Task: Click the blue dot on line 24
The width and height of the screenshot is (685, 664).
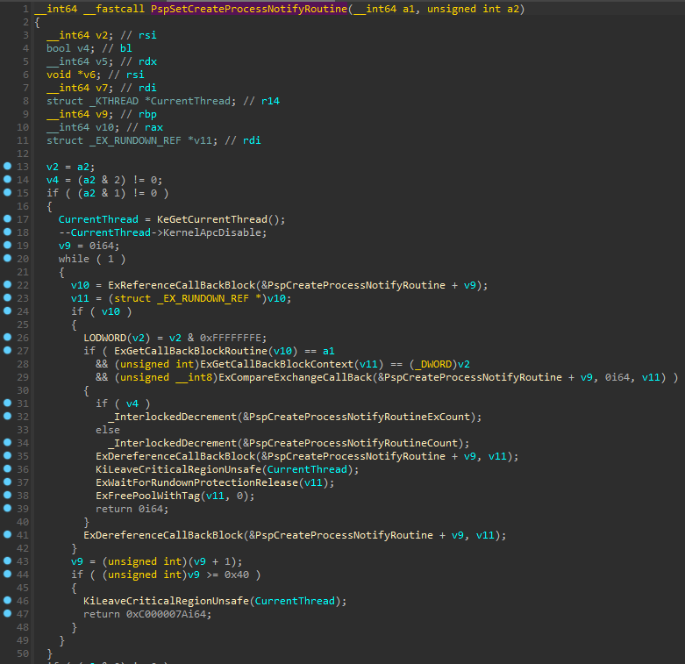Action: [x=7, y=311]
